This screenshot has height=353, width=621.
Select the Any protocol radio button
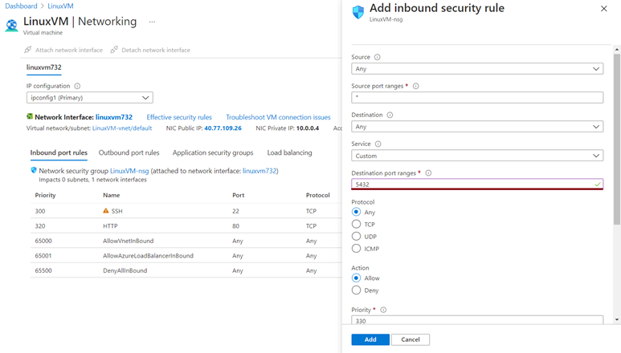coord(356,212)
